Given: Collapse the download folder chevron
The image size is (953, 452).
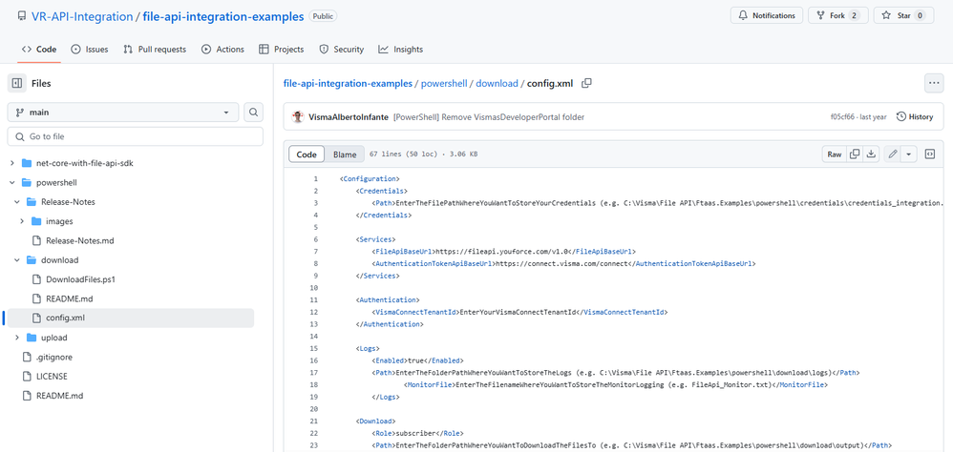Looking at the screenshot, I should [17, 260].
